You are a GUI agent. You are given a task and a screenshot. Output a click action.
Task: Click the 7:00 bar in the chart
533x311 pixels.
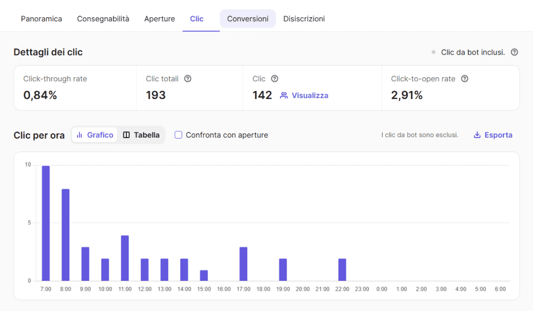(x=46, y=223)
